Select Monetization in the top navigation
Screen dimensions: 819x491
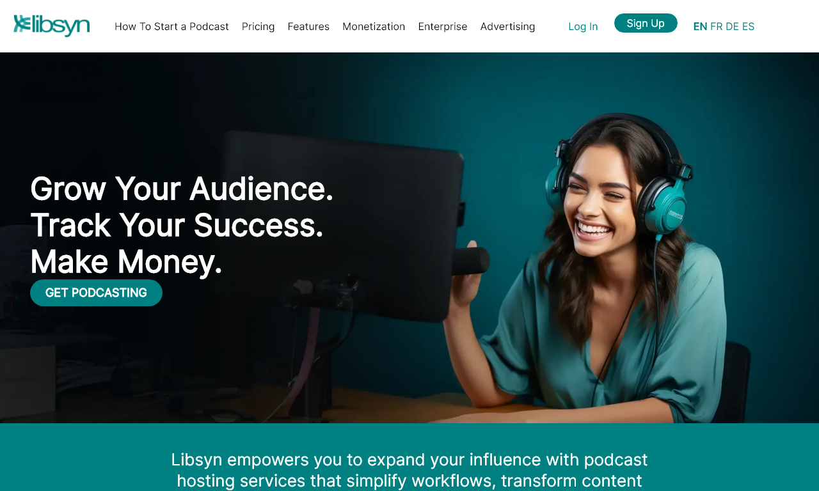374,26
